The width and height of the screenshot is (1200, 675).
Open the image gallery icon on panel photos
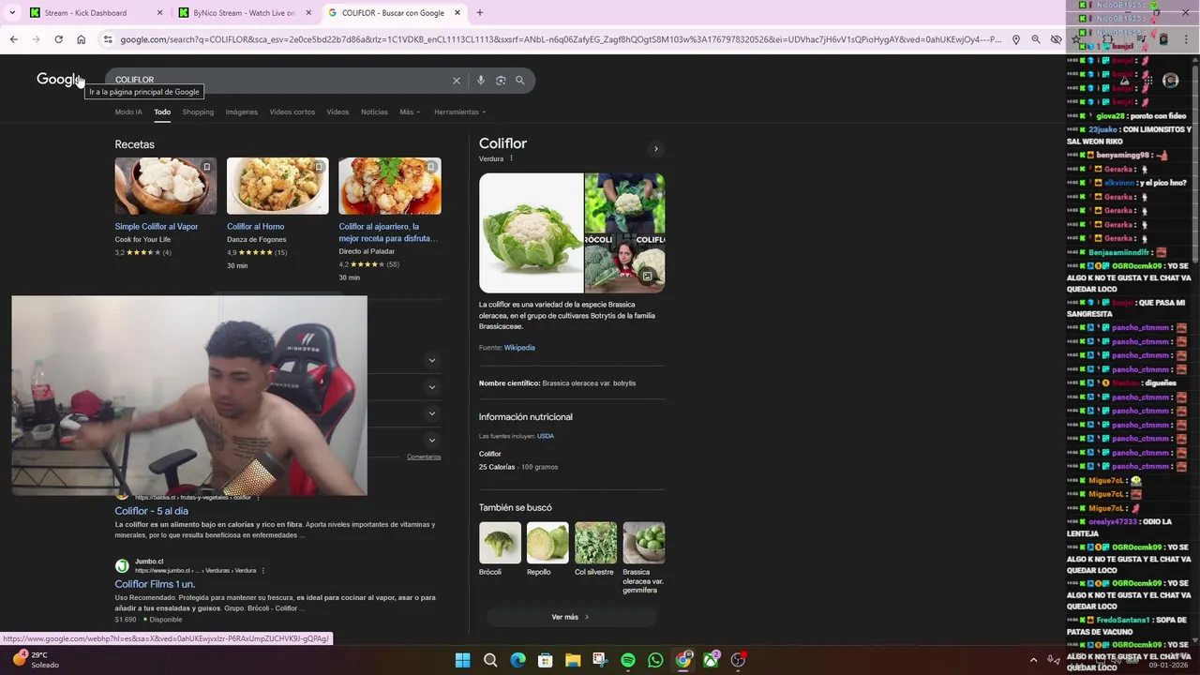click(647, 276)
